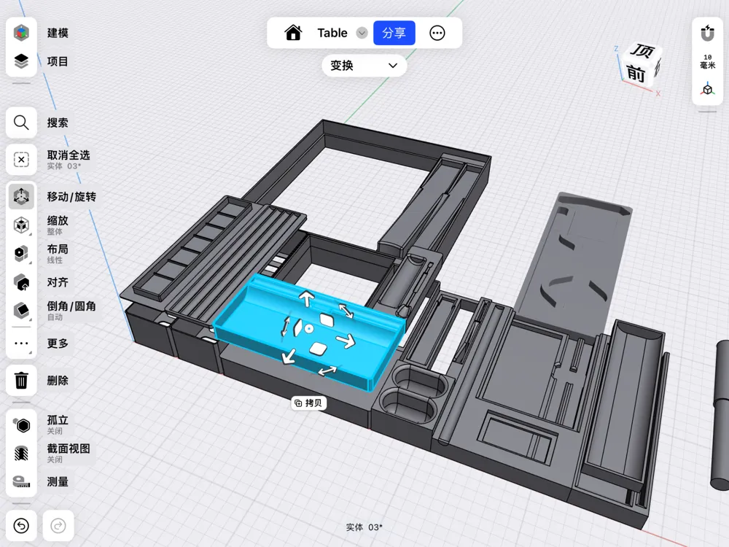Select the 缩放 scale tool icon

21,225
